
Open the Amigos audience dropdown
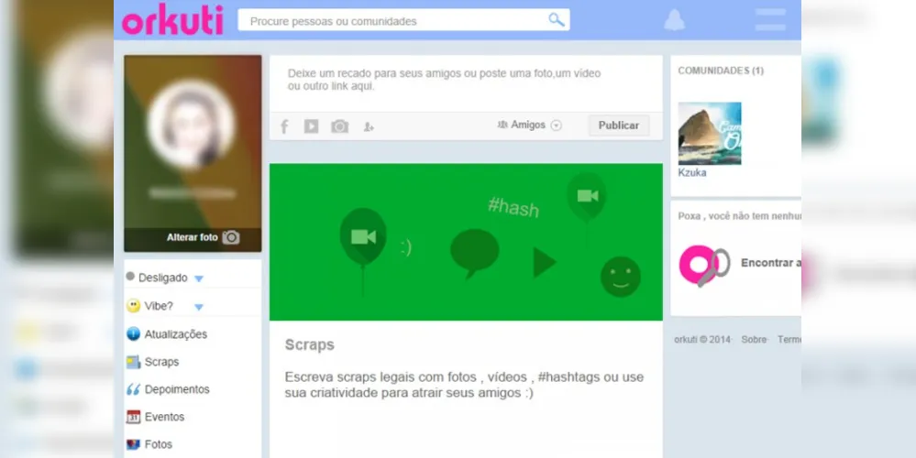click(x=529, y=125)
